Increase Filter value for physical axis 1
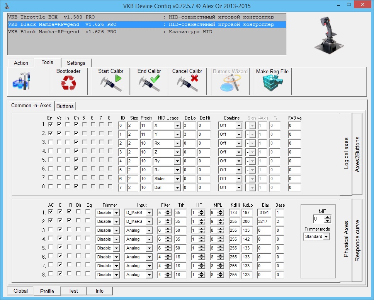Viewport: 374px width, 300px height. point(168,211)
